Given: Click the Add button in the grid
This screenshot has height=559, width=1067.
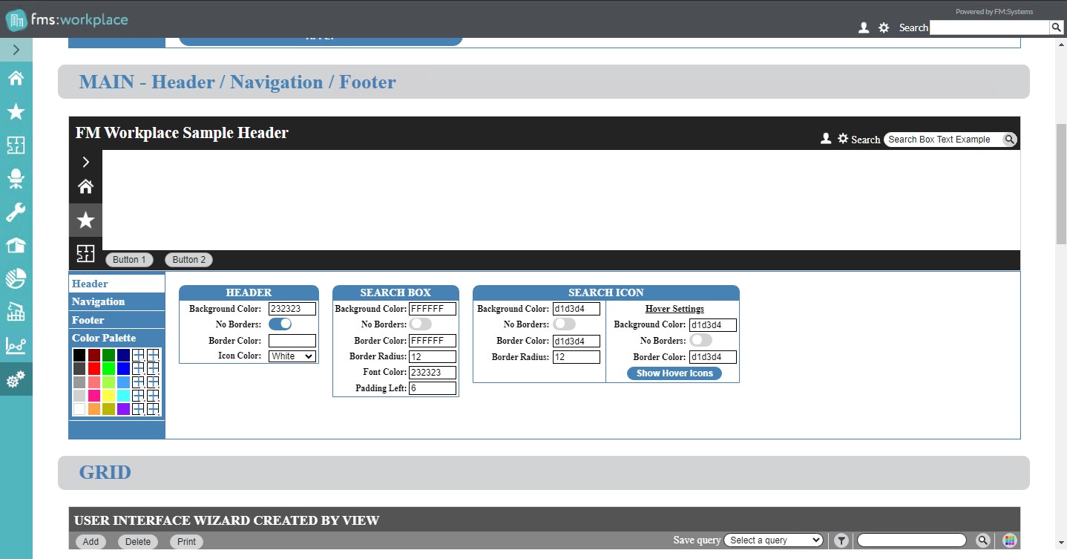Looking at the screenshot, I should (x=91, y=542).
